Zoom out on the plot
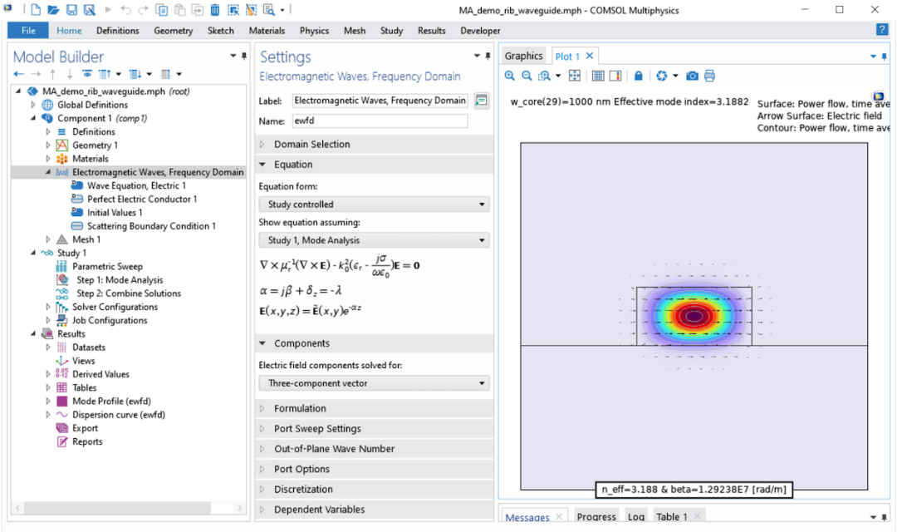The width and height of the screenshot is (897, 532). coord(527,76)
